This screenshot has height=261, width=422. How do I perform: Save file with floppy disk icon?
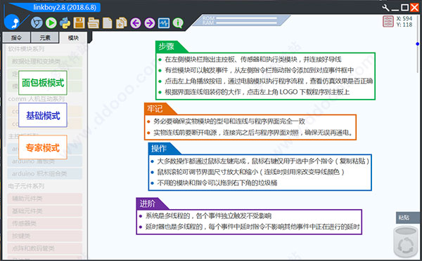pos(79,23)
